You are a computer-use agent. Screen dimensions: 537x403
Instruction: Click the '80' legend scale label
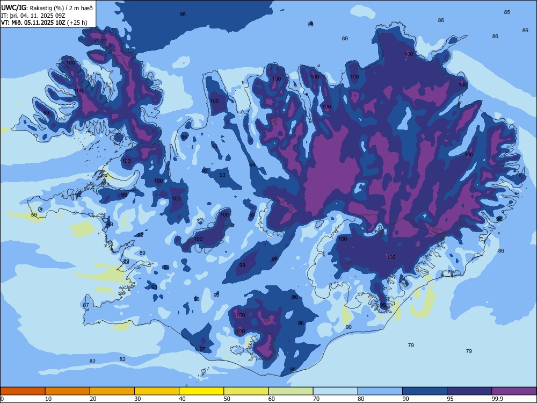(x=361, y=399)
